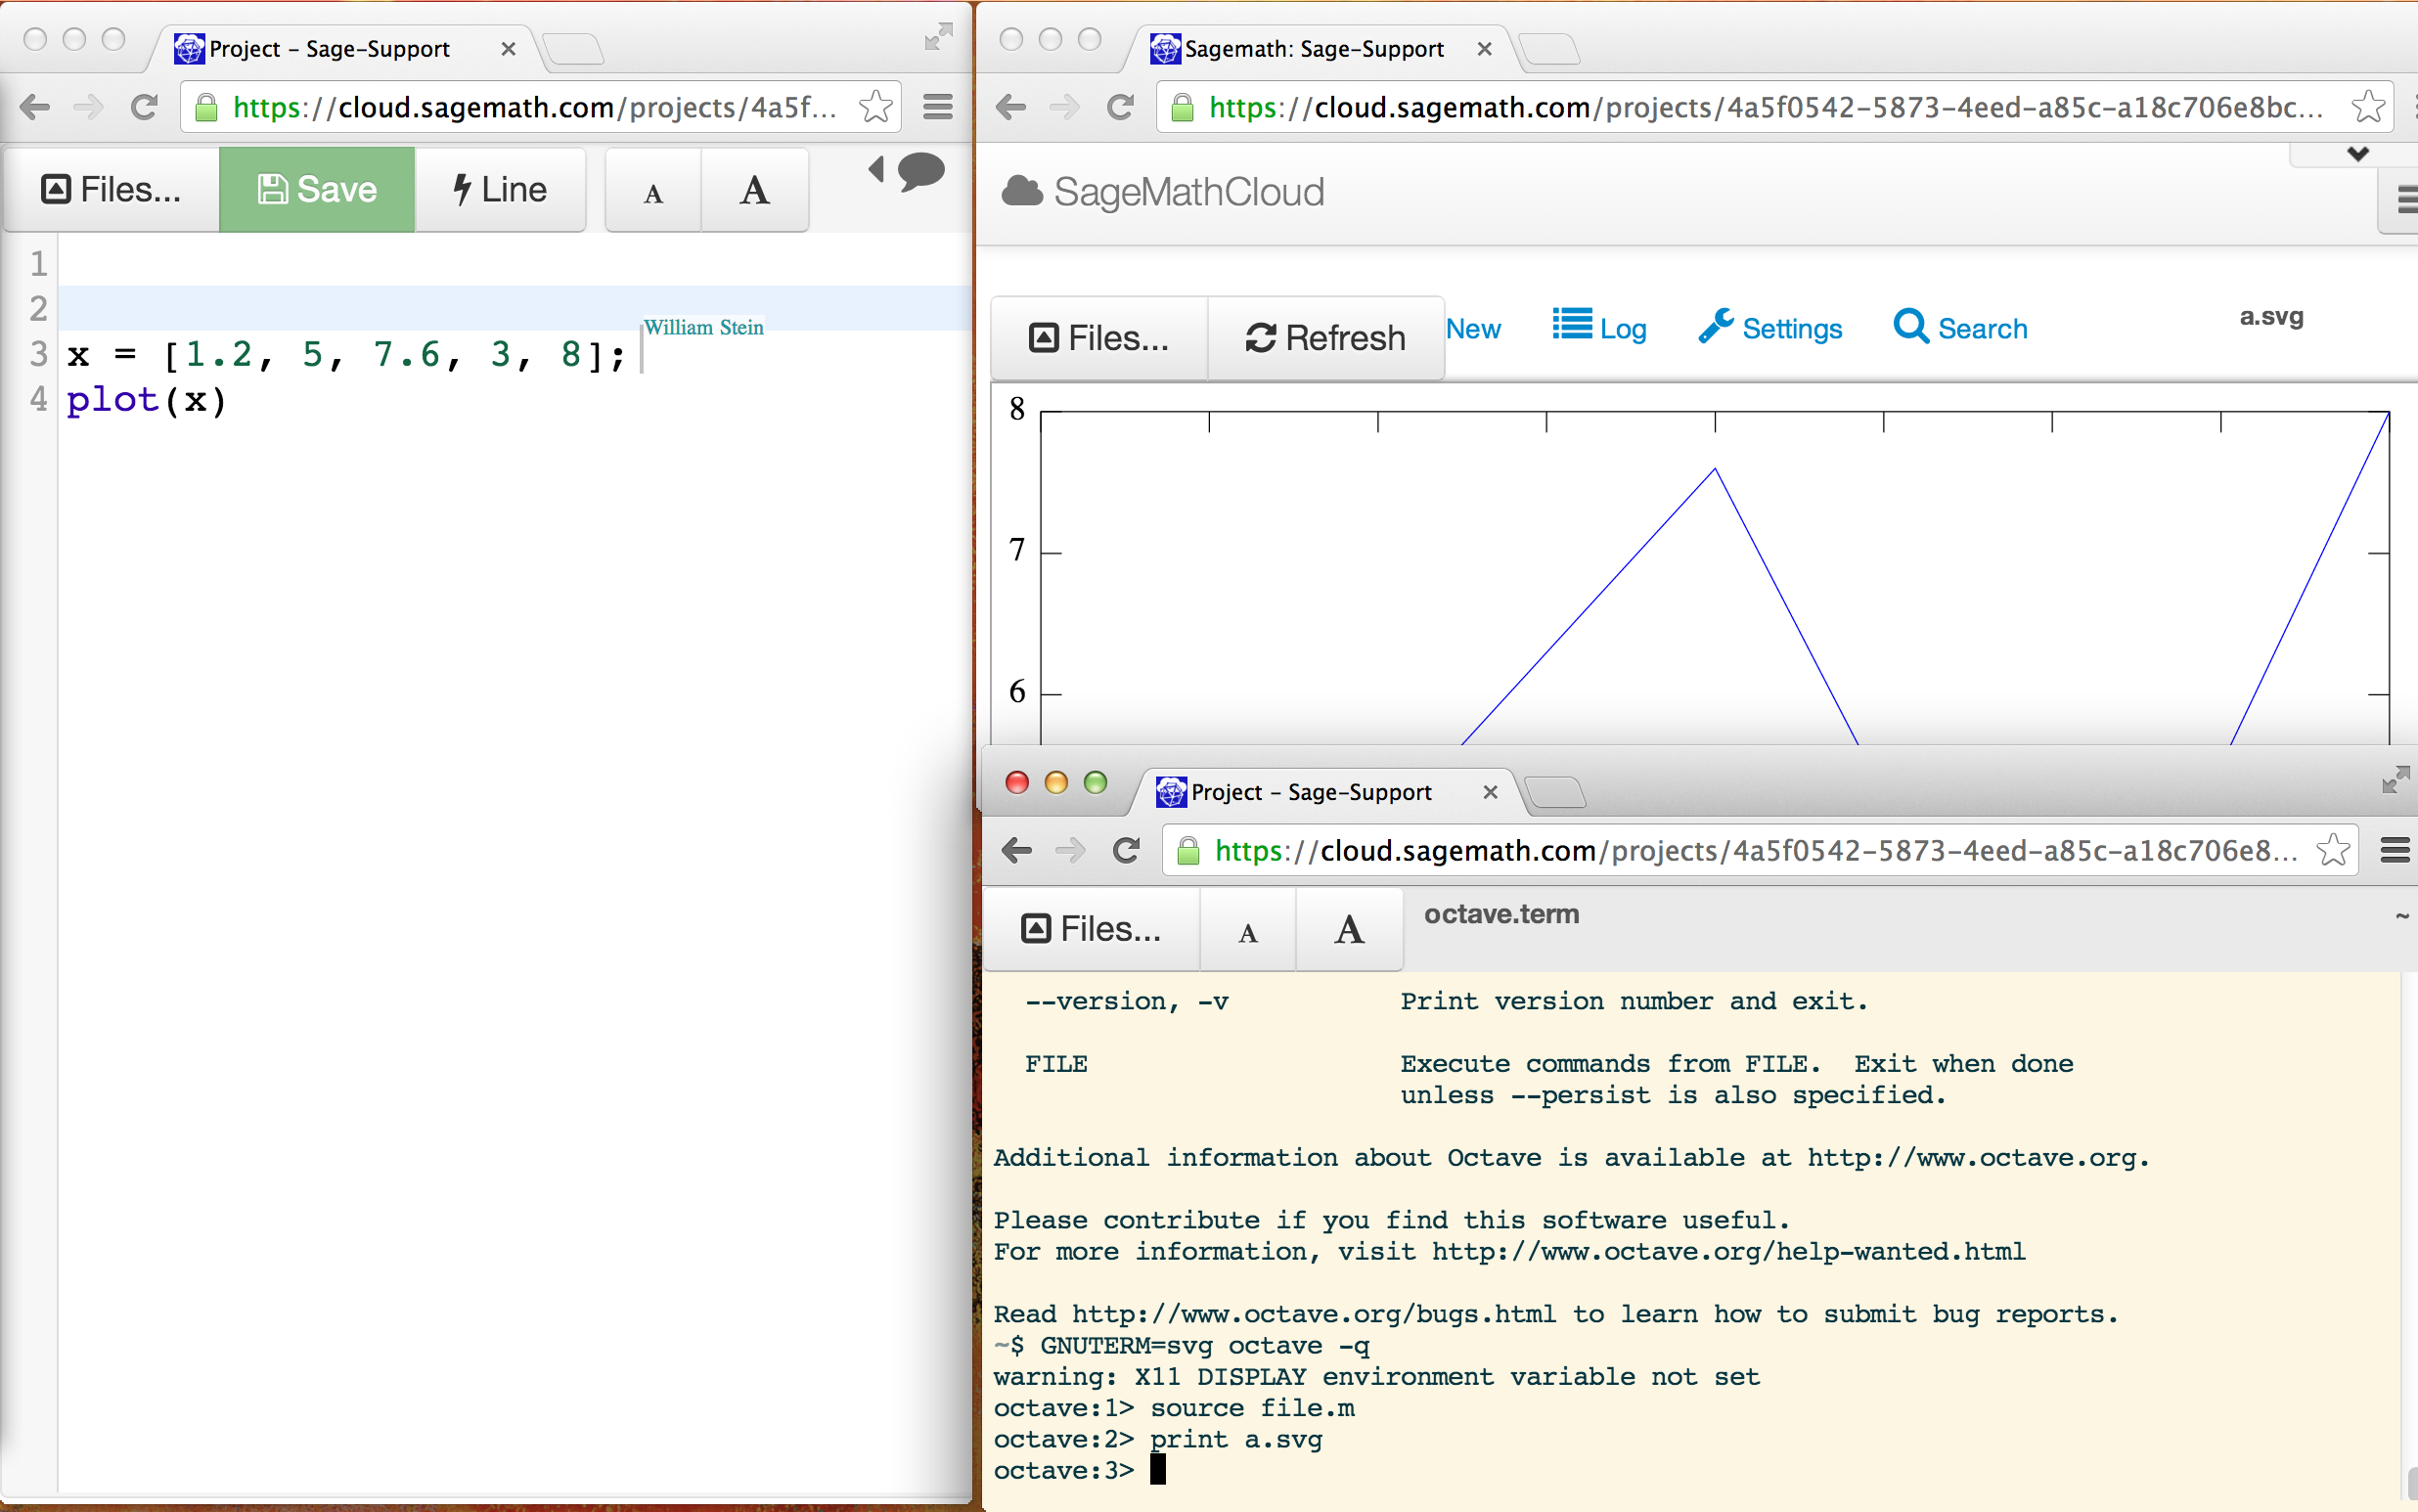Click the font size increase in lower browser

[1348, 928]
